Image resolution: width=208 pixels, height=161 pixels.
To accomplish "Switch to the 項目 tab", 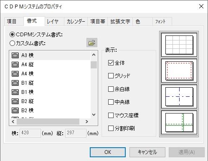I will tap(14, 22).
